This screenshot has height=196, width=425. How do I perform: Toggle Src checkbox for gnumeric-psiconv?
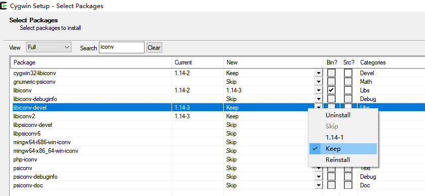click(x=348, y=82)
